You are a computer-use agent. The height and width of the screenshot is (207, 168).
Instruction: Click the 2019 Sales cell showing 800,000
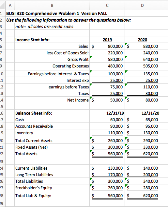click(x=107, y=46)
